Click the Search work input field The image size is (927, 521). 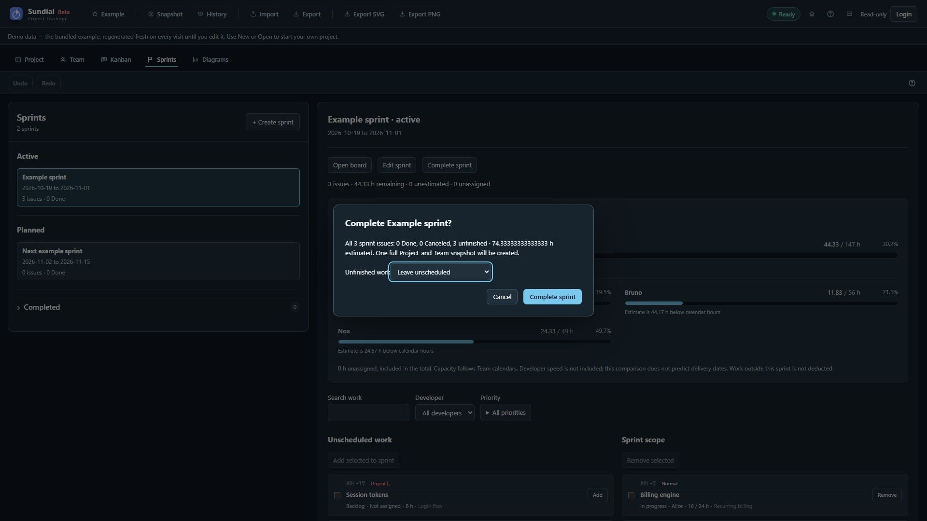tap(368, 412)
